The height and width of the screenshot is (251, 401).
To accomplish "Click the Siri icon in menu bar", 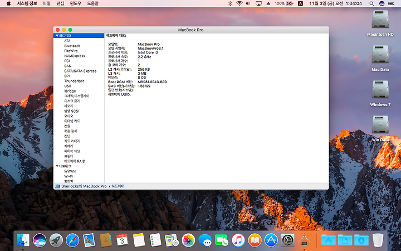I will click(x=382, y=3).
